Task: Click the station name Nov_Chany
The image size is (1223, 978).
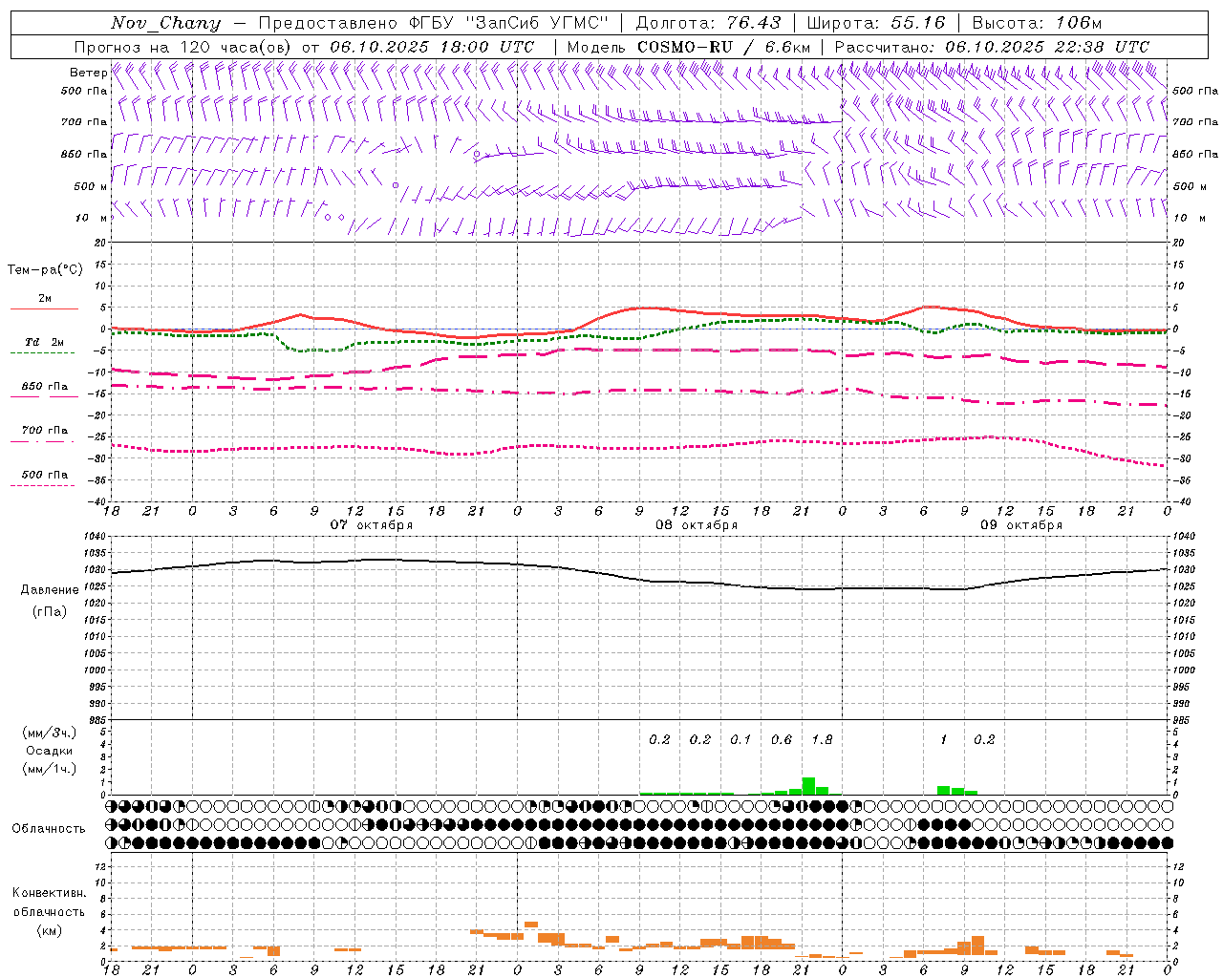Action: pos(165,23)
